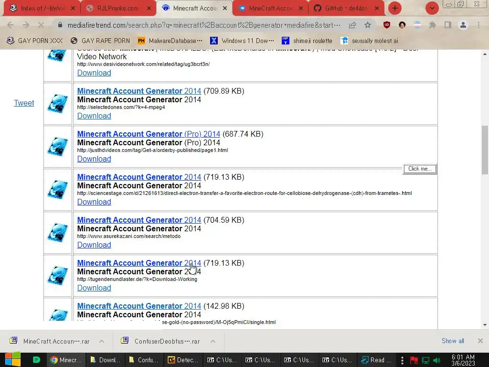The image size is (489, 367).
Task: Open the Chrome profile button
Action: 463,25
